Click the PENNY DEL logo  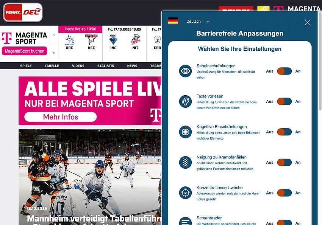pos(23,12)
